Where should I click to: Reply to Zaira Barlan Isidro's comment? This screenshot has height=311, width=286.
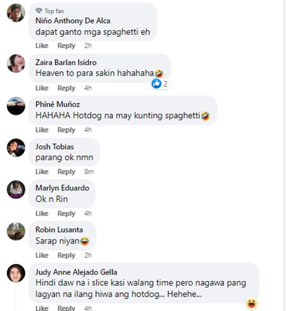coord(66,88)
